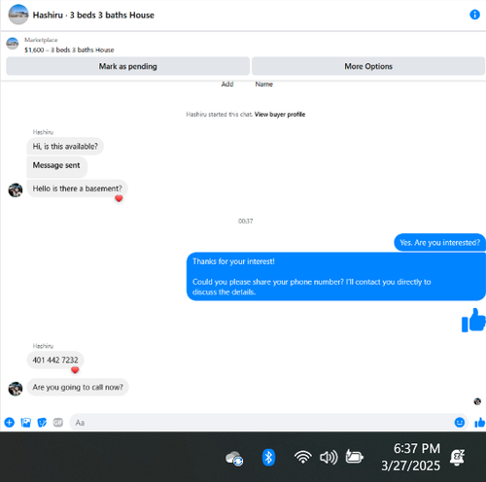Screen dimensions: 486x482
Task: Click the 00:37 timestamp in the conversation
Action: [246, 222]
